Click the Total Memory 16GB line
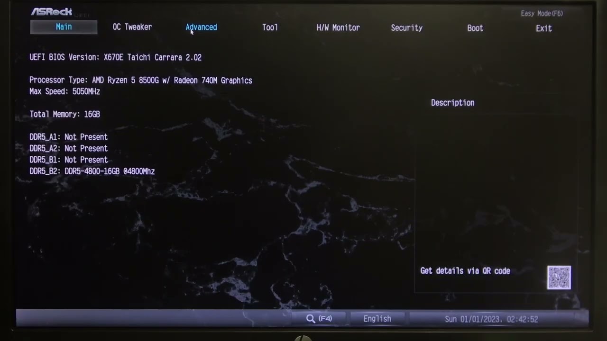The height and width of the screenshot is (341, 607). click(x=64, y=114)
